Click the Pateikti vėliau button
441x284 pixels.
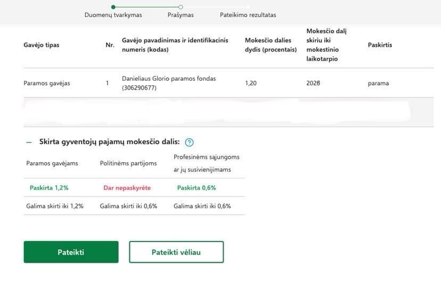click(176, 252)
